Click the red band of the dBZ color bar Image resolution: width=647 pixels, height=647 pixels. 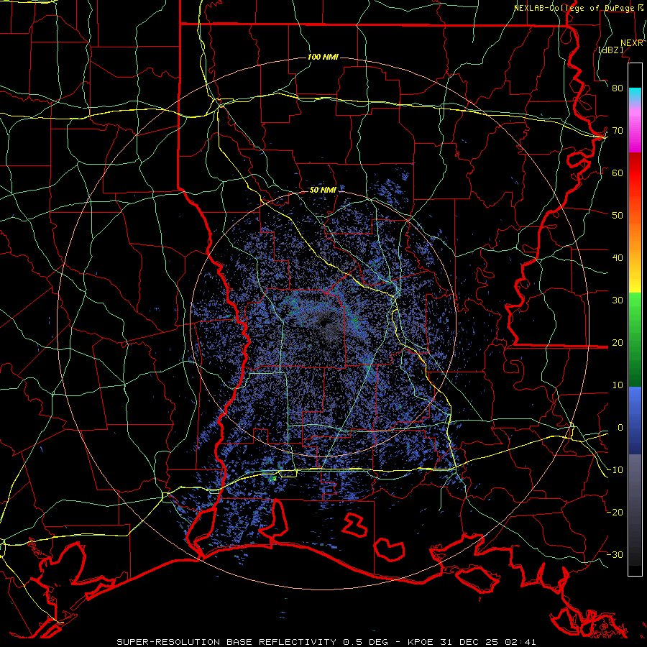[x=635, y=173]
